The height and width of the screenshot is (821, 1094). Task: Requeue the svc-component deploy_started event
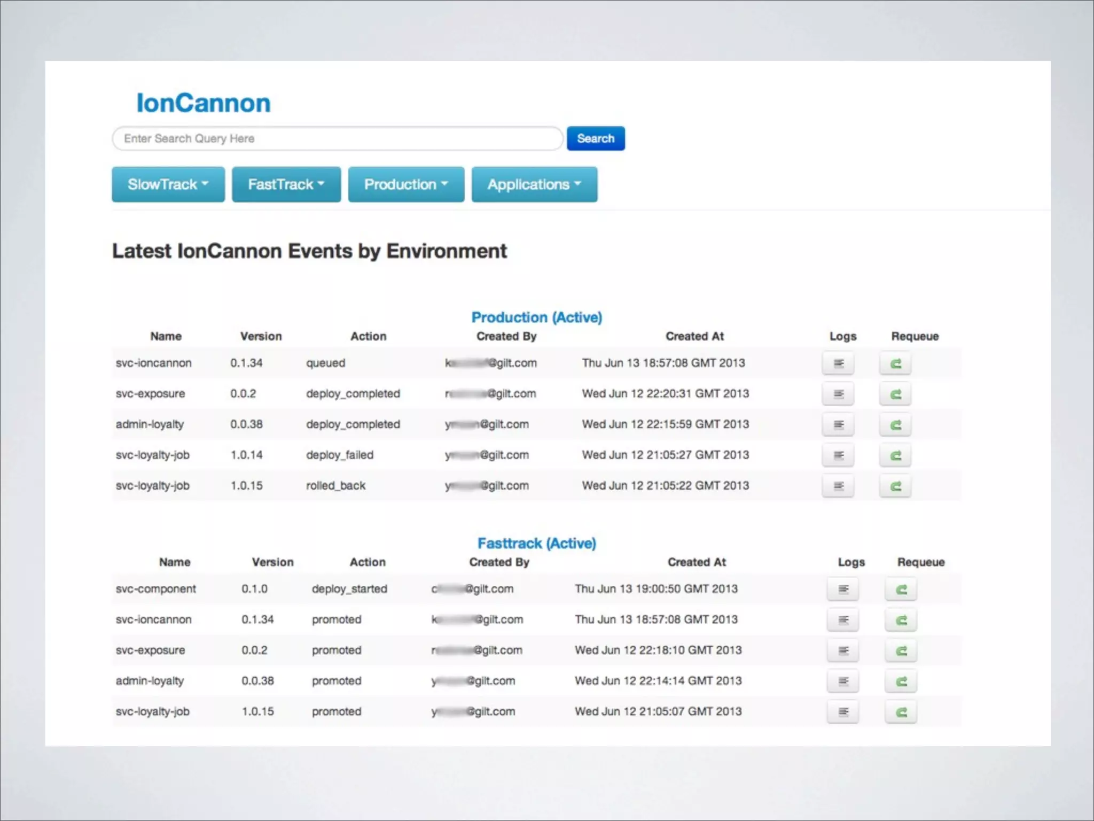901,589
